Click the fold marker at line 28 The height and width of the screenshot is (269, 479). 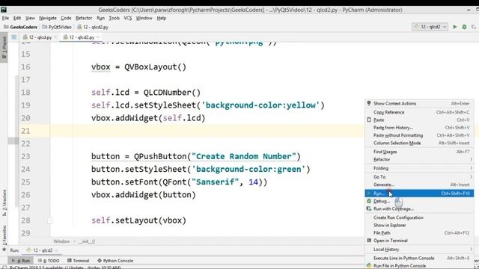(x=50, y=220)
